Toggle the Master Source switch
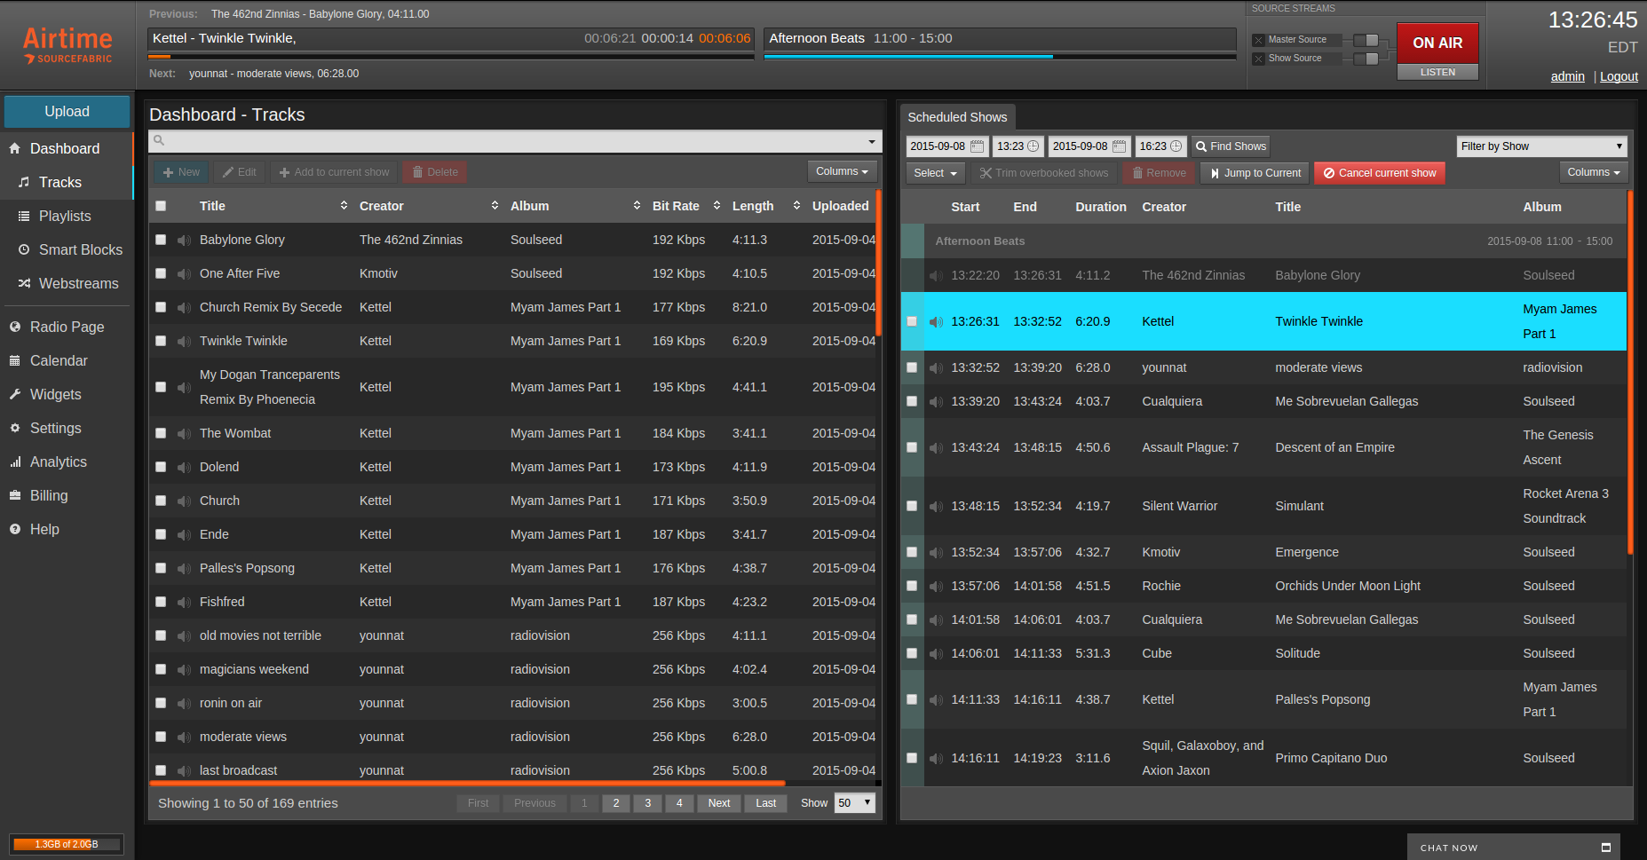Viewport: 1647px width, 860px height. [x=1366, y=40]
